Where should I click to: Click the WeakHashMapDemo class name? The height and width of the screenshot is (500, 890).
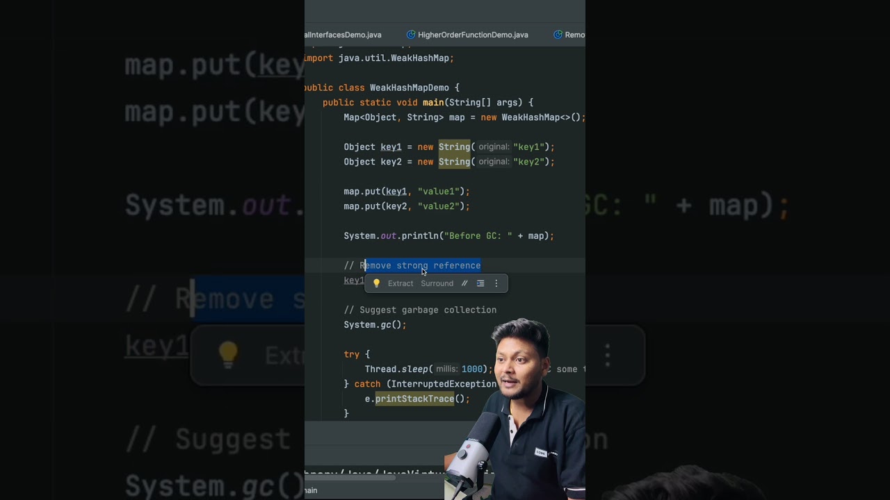point(410,87)
